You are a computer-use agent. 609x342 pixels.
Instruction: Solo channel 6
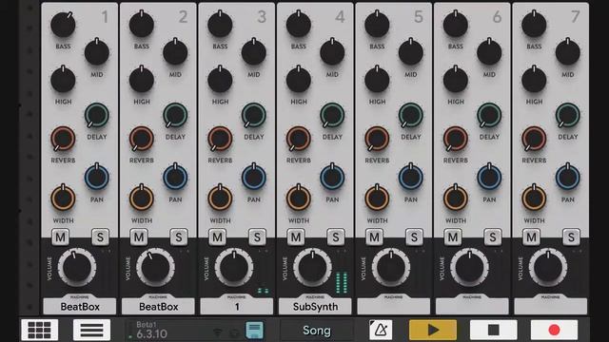(x=493, y=237)
